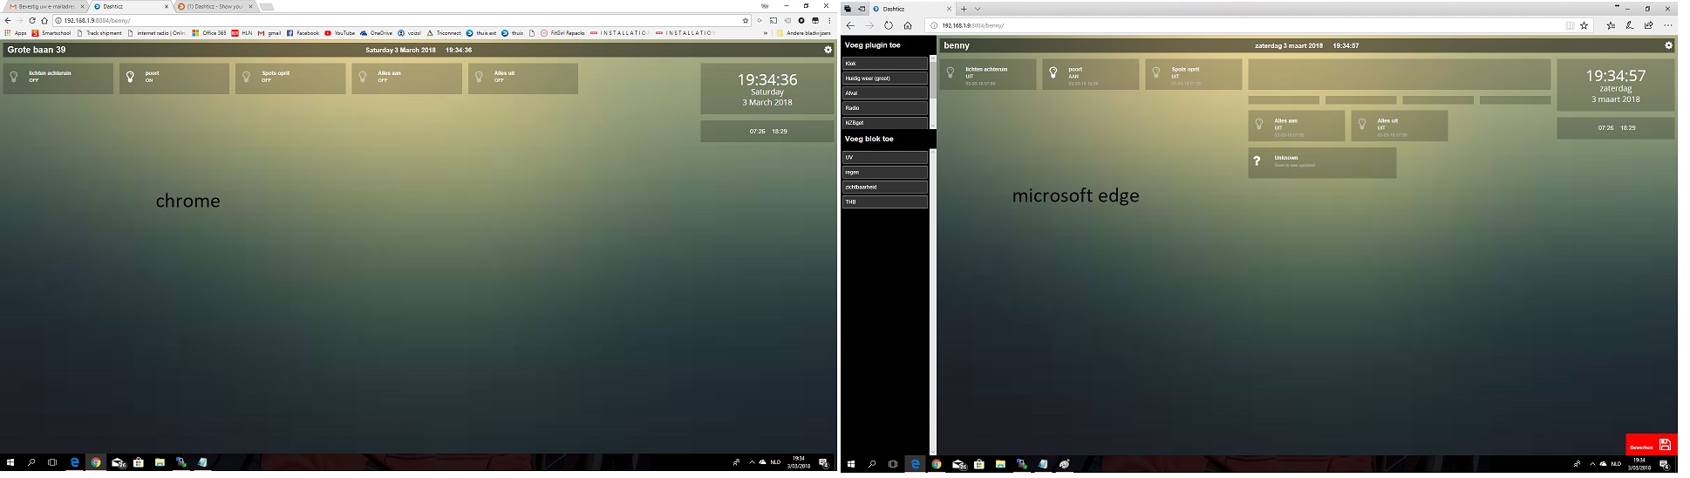Viewport: 1690px width, 478px height.
Task: Click Chrome icon on left taskbar
Action: (x=96, y=463)
